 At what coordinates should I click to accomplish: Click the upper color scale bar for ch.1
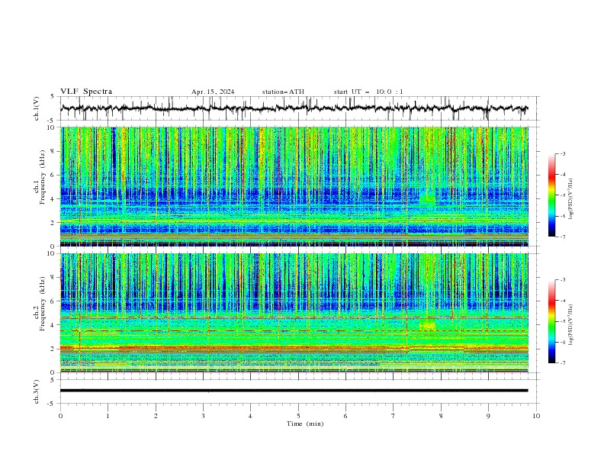point(551,195)
